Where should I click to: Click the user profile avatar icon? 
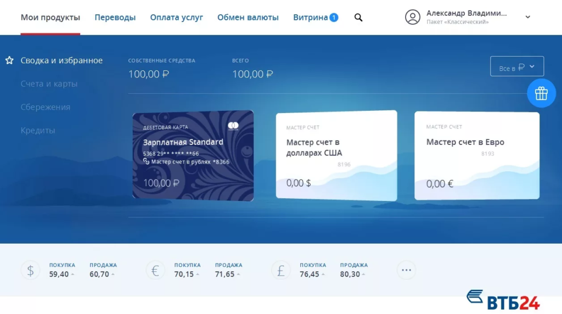(x=413, y=17)
